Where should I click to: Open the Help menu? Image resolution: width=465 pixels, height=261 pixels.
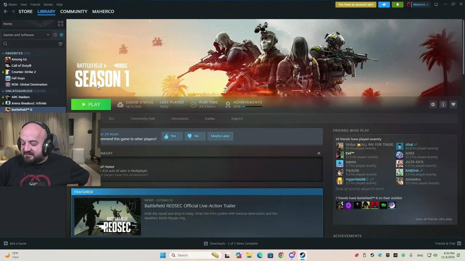point(59,4)
